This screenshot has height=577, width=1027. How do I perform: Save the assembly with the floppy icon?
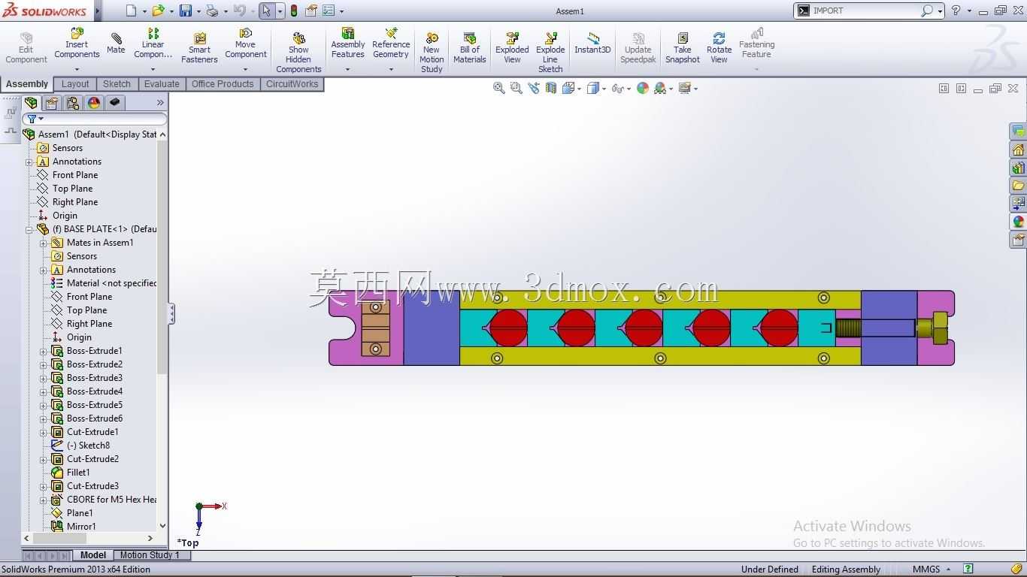(187, 11)
